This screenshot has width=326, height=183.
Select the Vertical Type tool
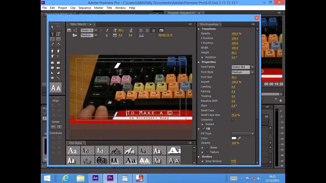click(x=58, y=34)
